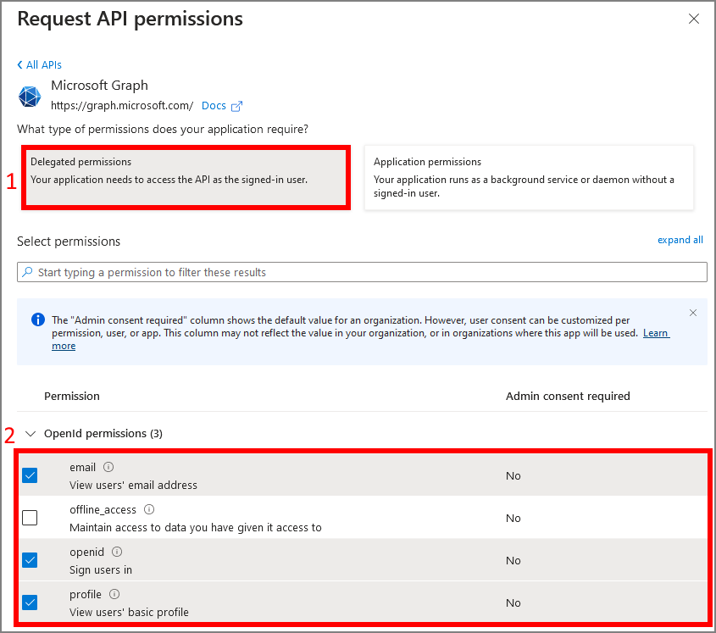Select Delegated permissions type
Viewport: 716px width, 633px height.
[186, 177]
